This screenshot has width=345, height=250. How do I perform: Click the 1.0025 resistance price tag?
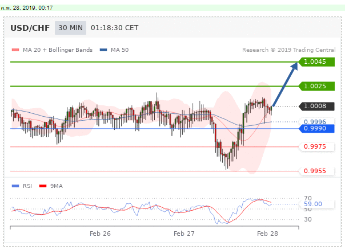316,86
